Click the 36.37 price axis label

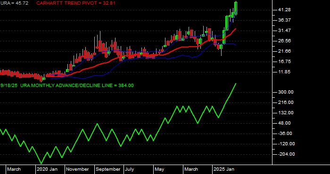tap(284, 20)
